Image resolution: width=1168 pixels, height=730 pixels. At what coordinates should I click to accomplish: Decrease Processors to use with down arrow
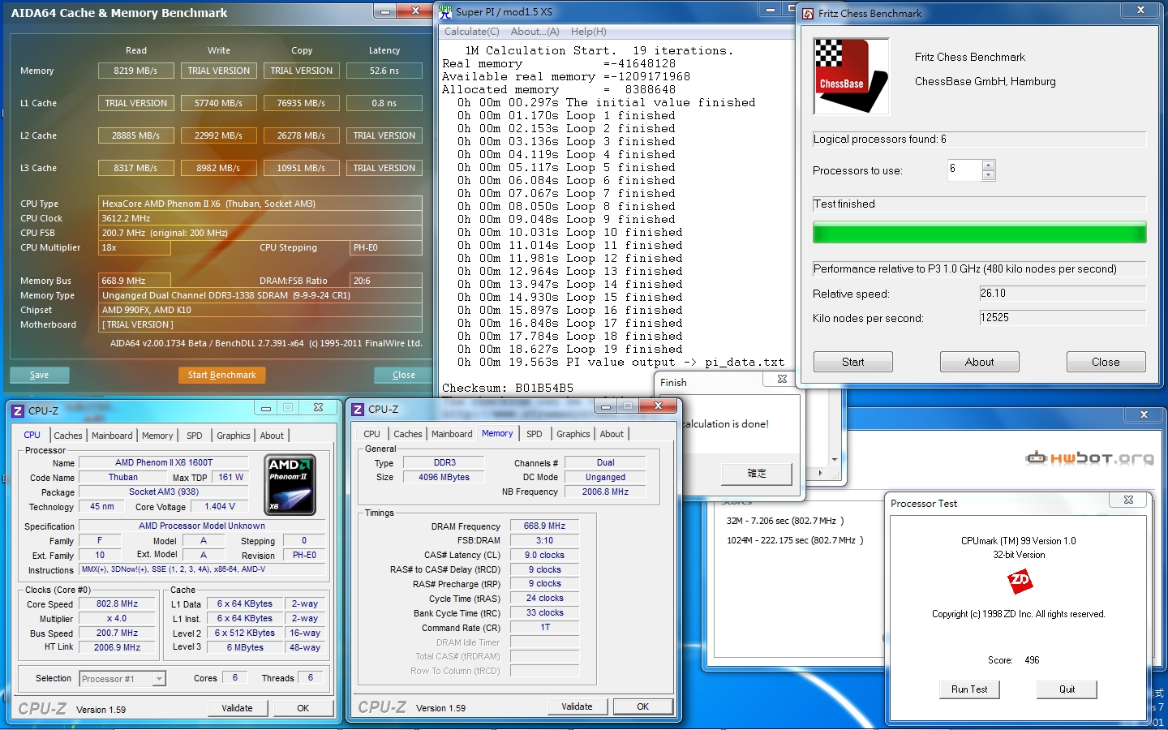pyautogui.click(x=988, y=175)
